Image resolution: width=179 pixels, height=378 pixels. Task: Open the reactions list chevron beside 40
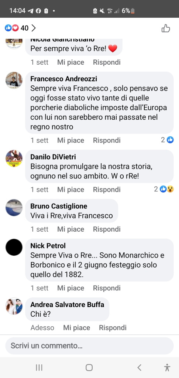(x=34, y=28)
